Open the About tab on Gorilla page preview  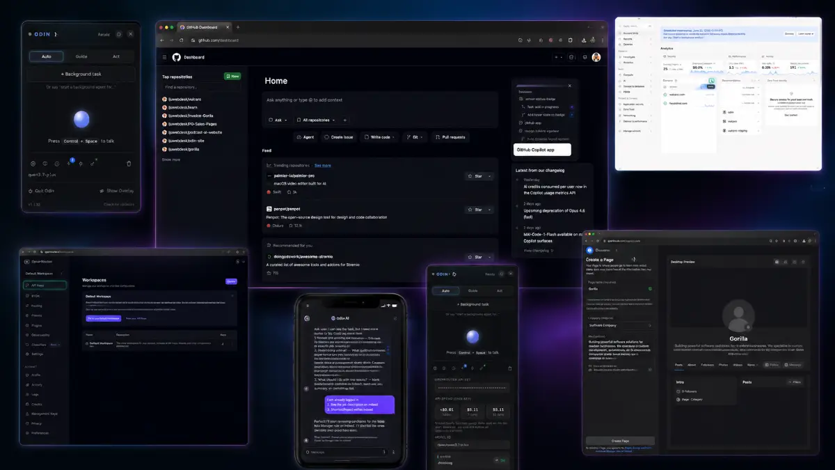(692, 364)
